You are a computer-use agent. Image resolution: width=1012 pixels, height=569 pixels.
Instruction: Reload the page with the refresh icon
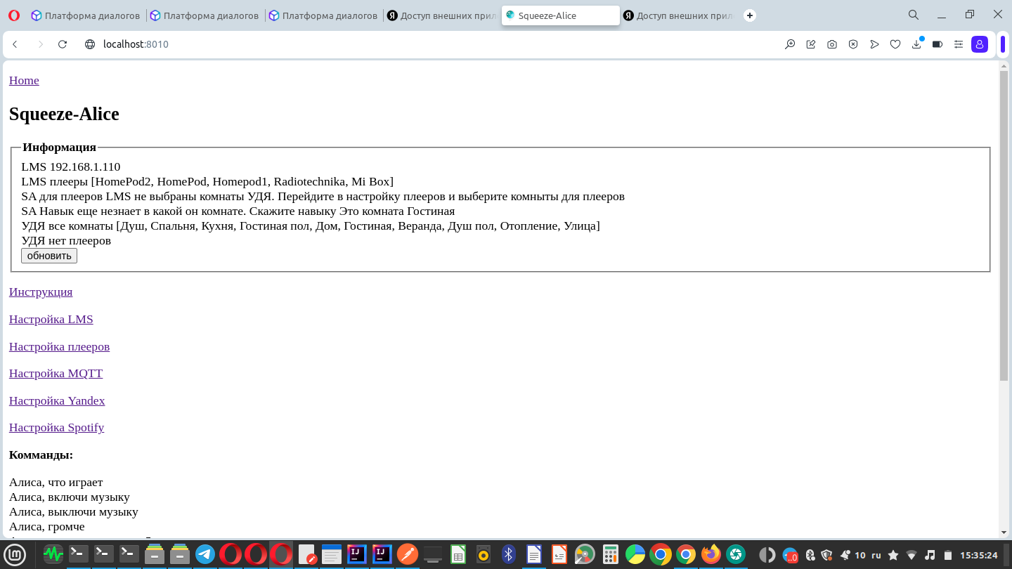point(63,44)
